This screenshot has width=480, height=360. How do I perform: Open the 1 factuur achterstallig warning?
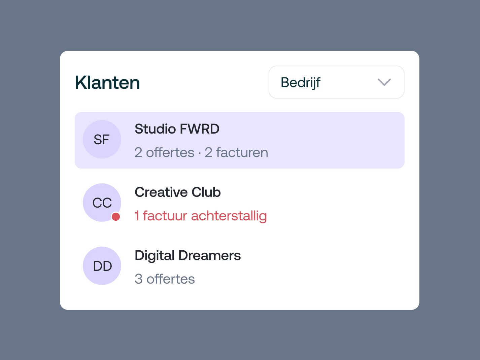coord(201,216)
